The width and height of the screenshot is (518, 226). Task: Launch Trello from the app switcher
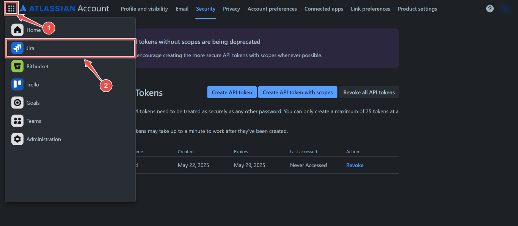pyautogui.click(x=32, y=84)
